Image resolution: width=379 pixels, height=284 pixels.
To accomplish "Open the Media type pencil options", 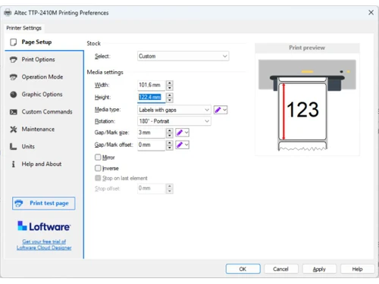I will 221,110.
